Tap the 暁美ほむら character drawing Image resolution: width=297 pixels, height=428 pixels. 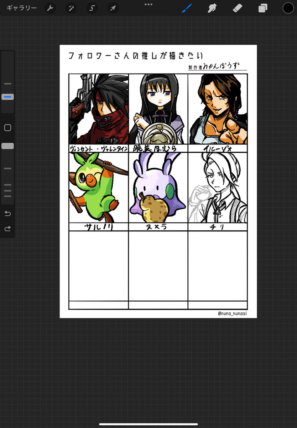pyautogui.click(x=158, y=109)
